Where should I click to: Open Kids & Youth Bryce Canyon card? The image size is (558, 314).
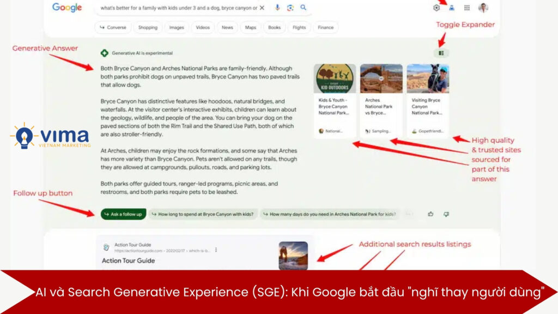(335, 100)
